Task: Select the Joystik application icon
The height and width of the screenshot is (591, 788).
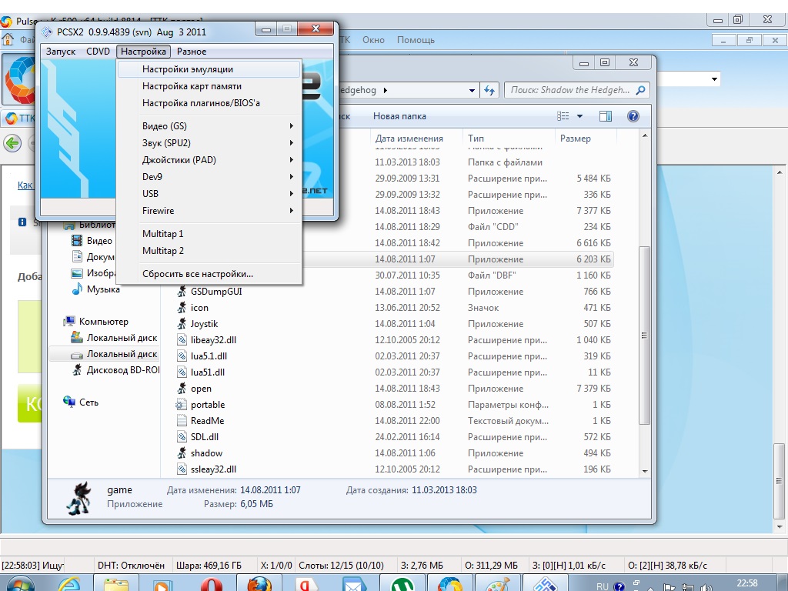Action: [x=182, y=324]
